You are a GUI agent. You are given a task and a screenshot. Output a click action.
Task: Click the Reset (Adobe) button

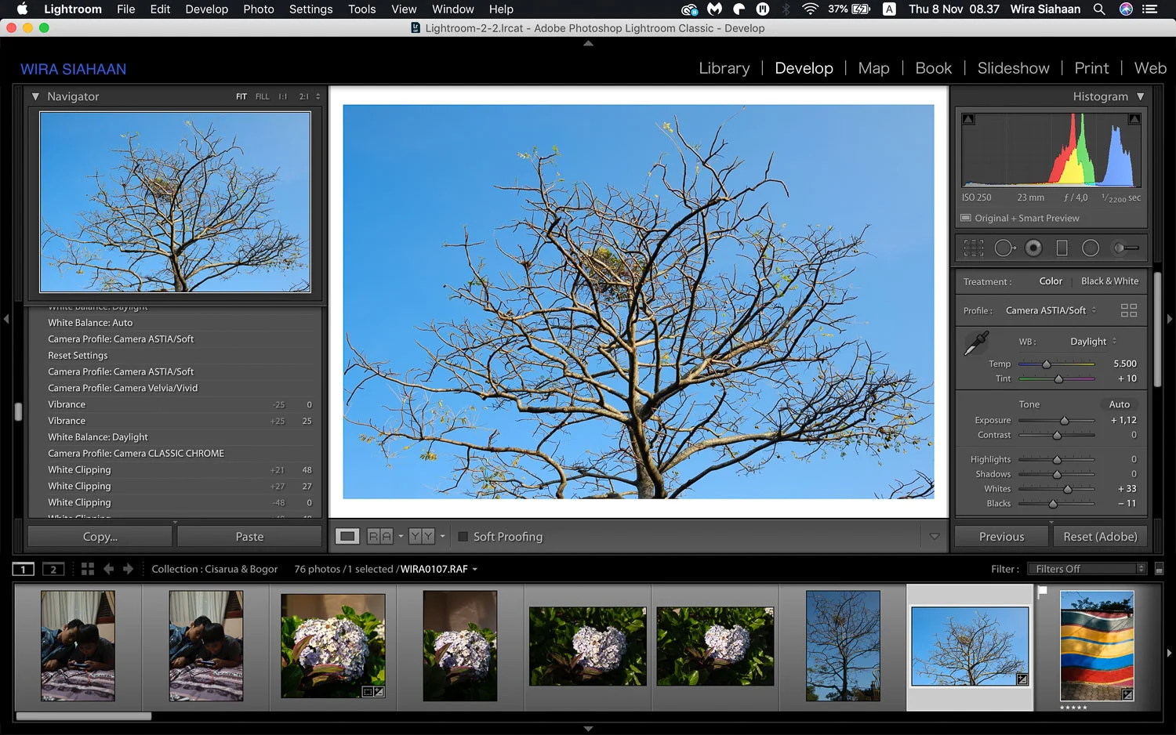point(1100,537)
